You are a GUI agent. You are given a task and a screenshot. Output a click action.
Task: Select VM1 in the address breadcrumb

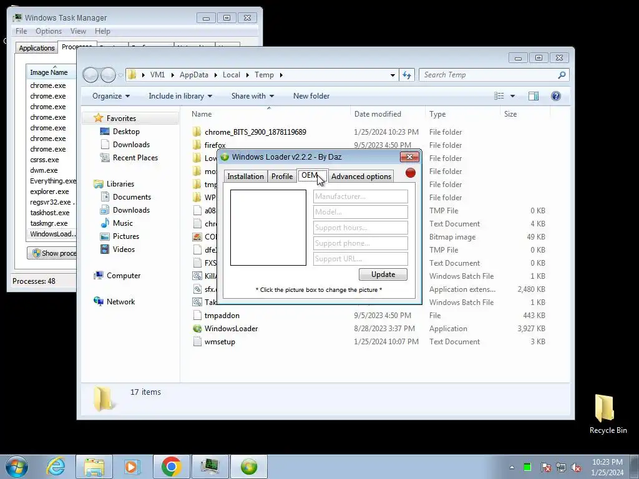click(157, 75)
